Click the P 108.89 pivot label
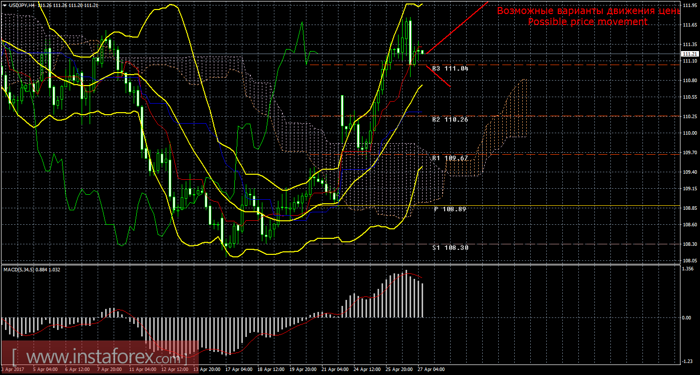The height and width of the screenshot is (375, 700). [450, 209]
